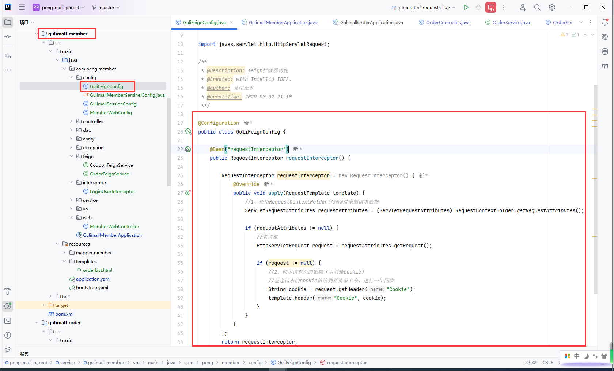Expand the target folder node
Screen dimensions: 614x371
coord(43,305)
